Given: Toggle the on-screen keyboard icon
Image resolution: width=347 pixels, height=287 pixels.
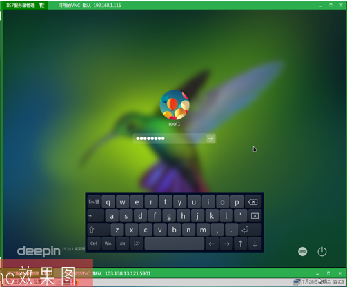Looking at the screenshot, I should tap(303, 252).
